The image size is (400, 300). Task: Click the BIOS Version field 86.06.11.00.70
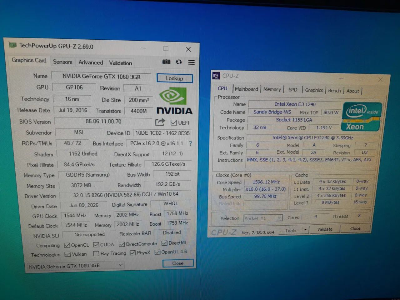click(x=103, y=121)
